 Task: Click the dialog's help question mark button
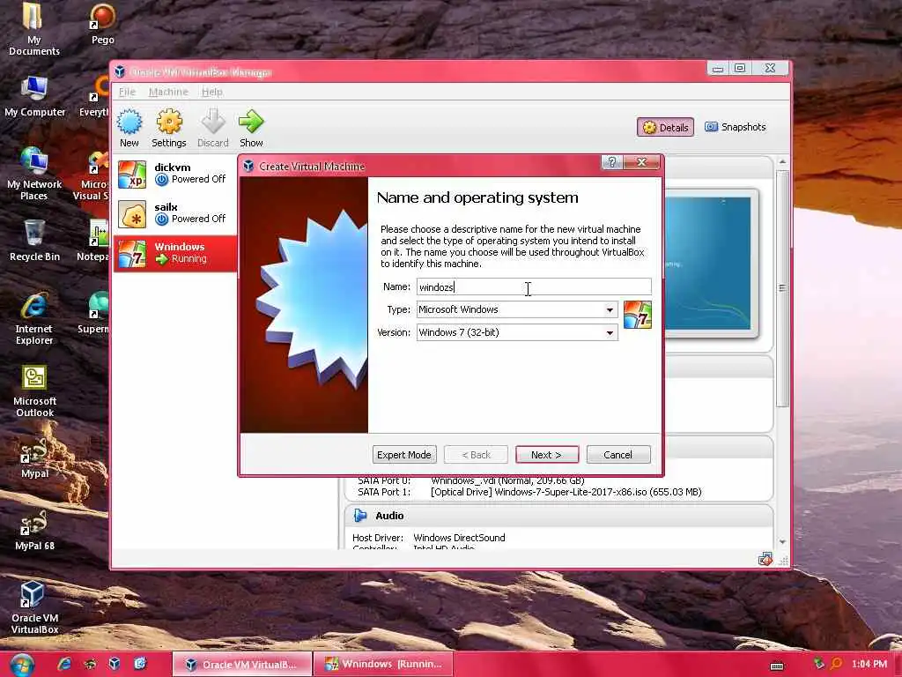[x=612, y=162]
